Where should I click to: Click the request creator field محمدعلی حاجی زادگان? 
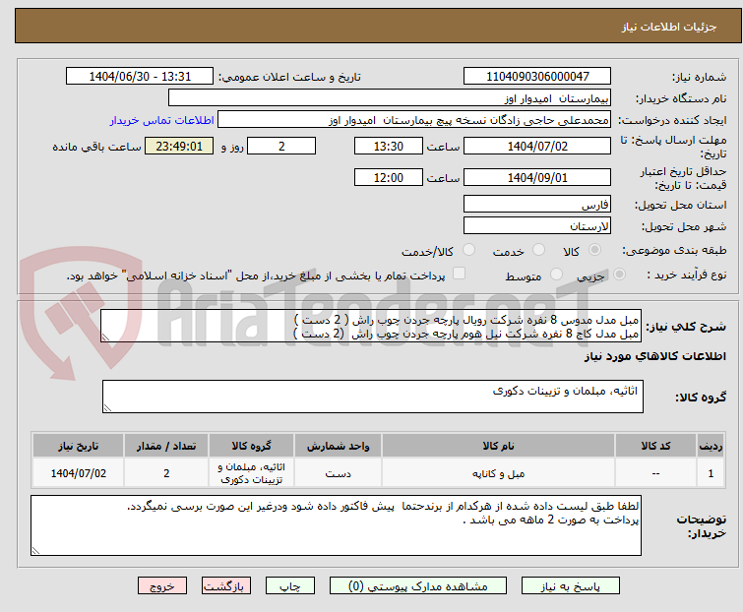pyautogui.click(x=414, y=120)
